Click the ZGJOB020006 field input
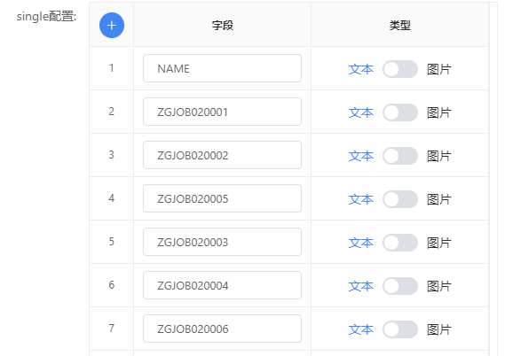The width and height of the screenshot is (505, 356). point(222,329)
